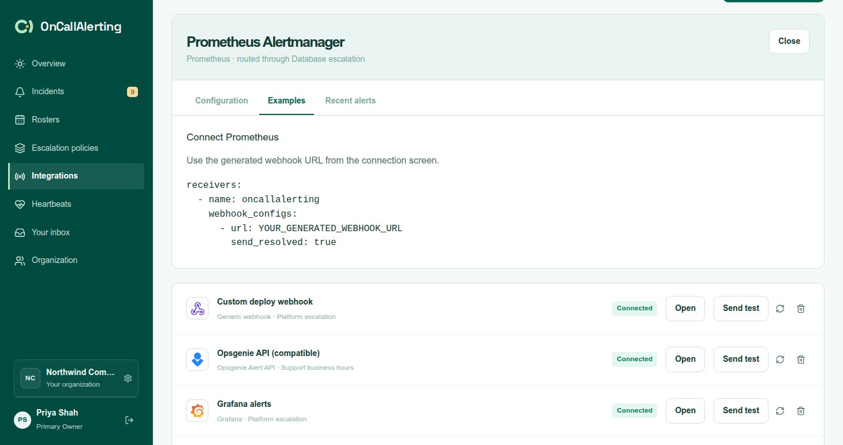Click the Custom deploy webhook icon
The width and height of the screenshot is (843, 445).
point(197,308)
